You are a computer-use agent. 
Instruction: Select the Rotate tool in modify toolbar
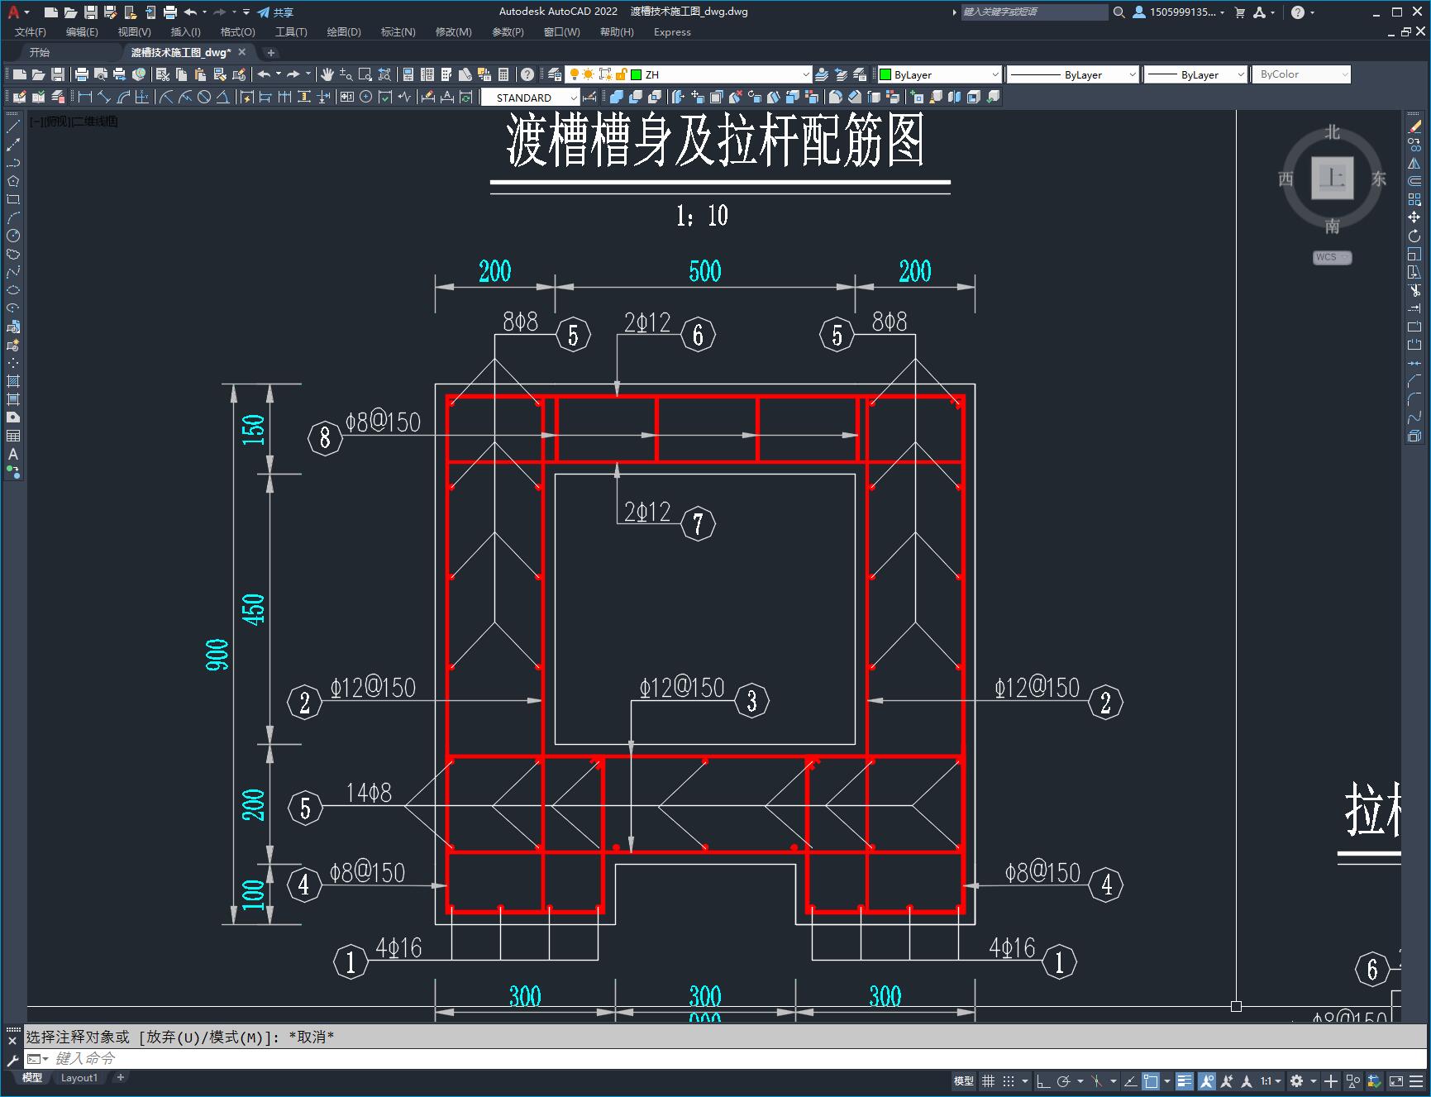pyautogui.click(x=1414, y=236)
